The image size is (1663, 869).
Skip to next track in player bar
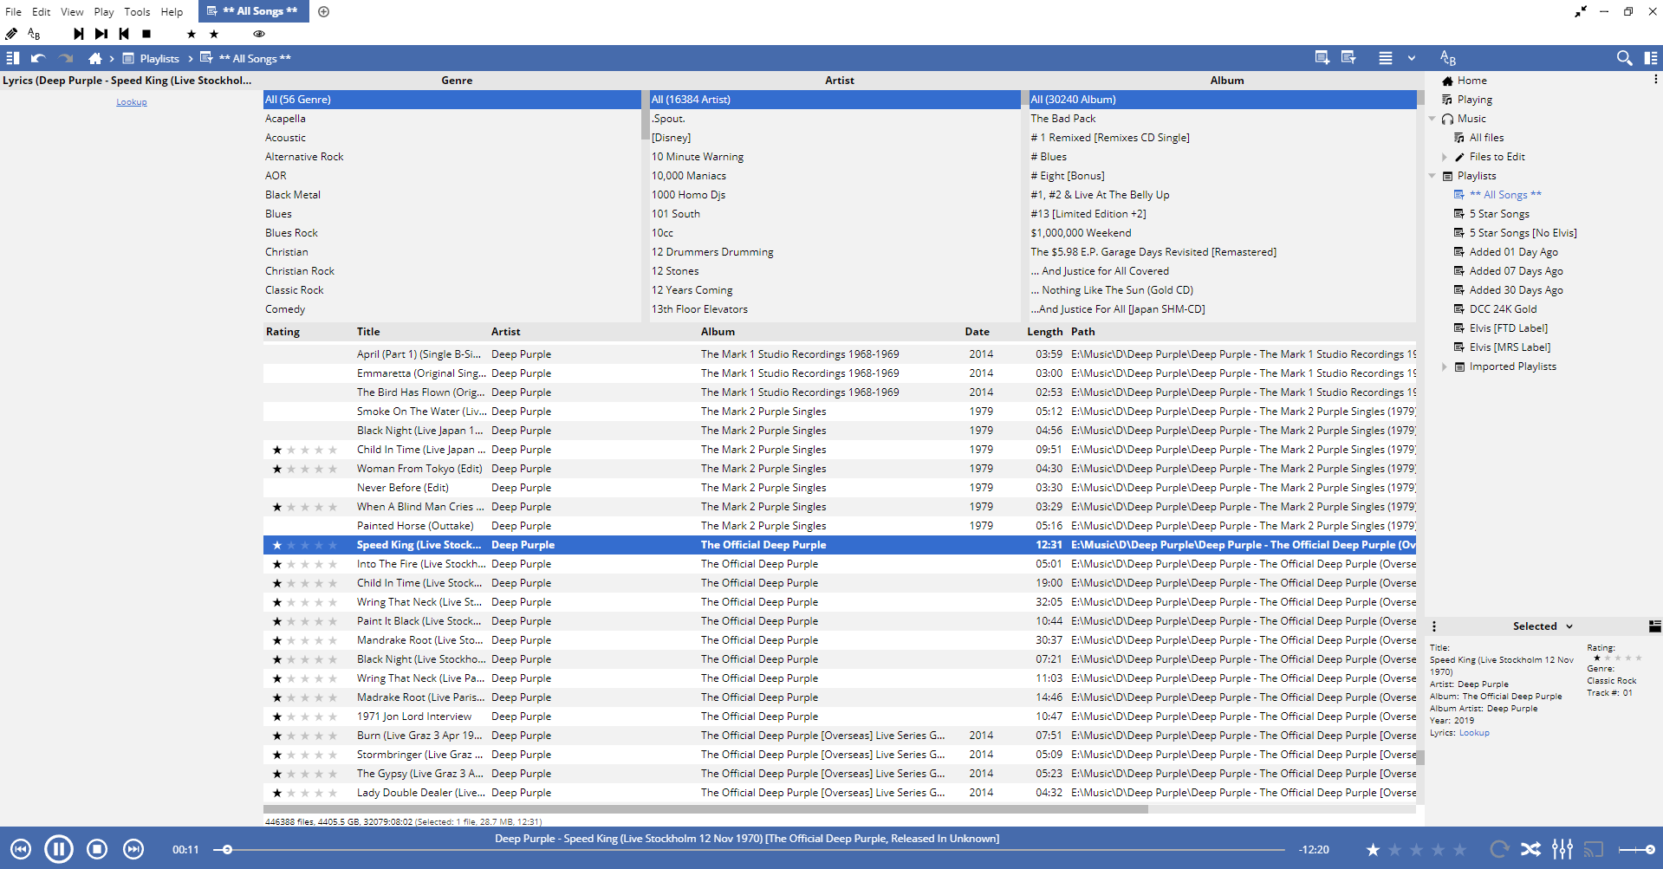point(133,849)
